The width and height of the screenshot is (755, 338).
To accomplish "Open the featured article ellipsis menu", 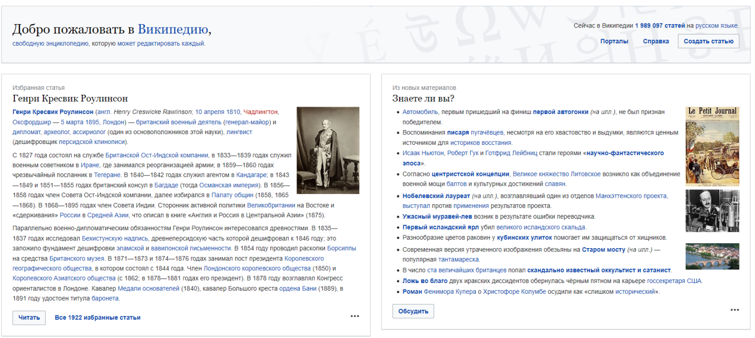I will 354,316.
